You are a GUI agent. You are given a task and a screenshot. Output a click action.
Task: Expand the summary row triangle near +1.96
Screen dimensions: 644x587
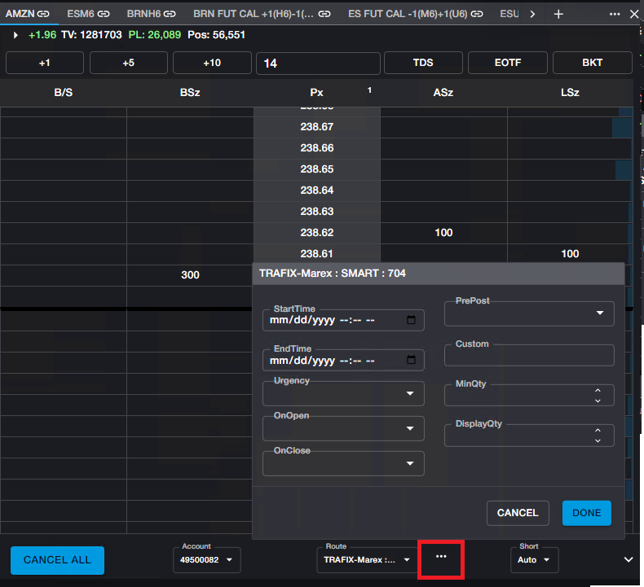(15, 35)
